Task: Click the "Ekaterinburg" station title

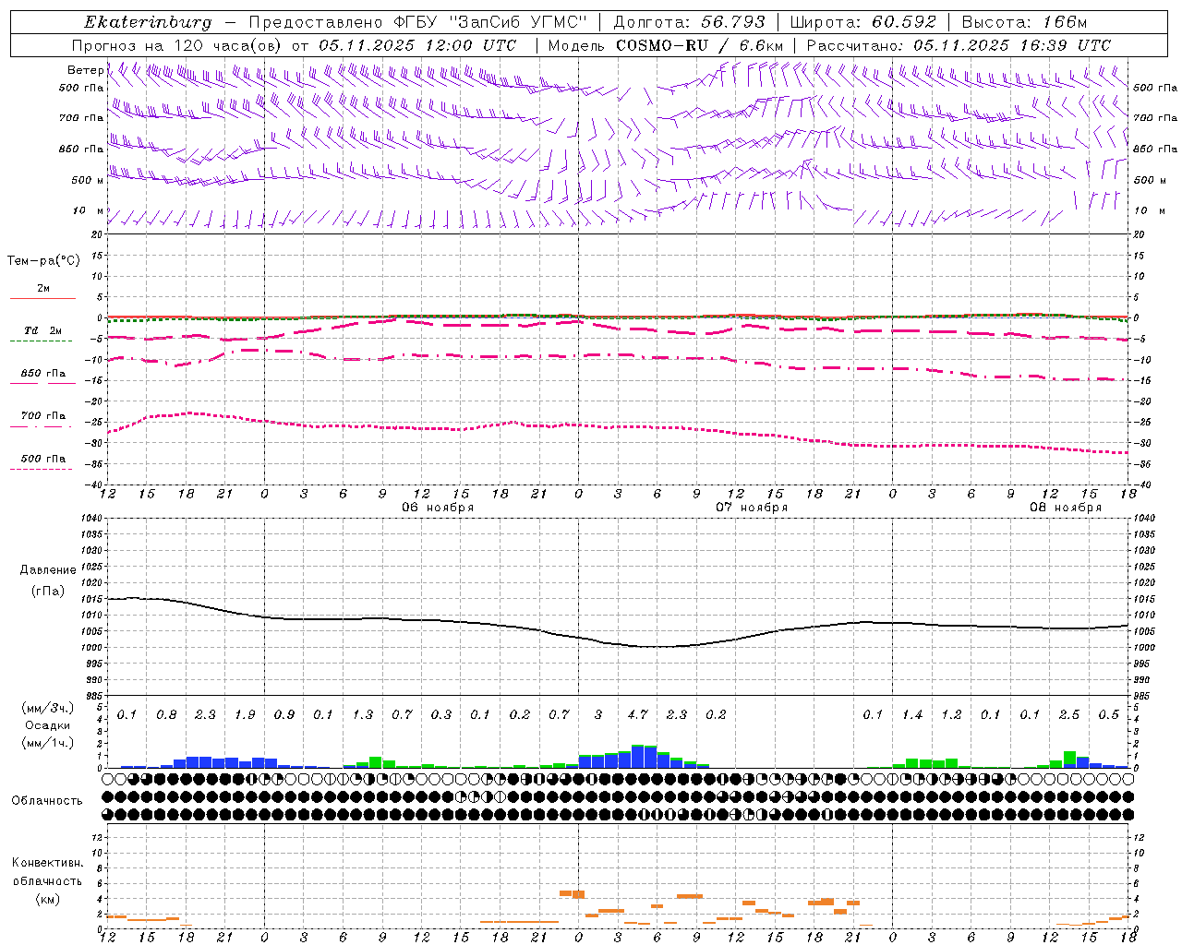Action: pyautogui.click(x=148, y=22)
